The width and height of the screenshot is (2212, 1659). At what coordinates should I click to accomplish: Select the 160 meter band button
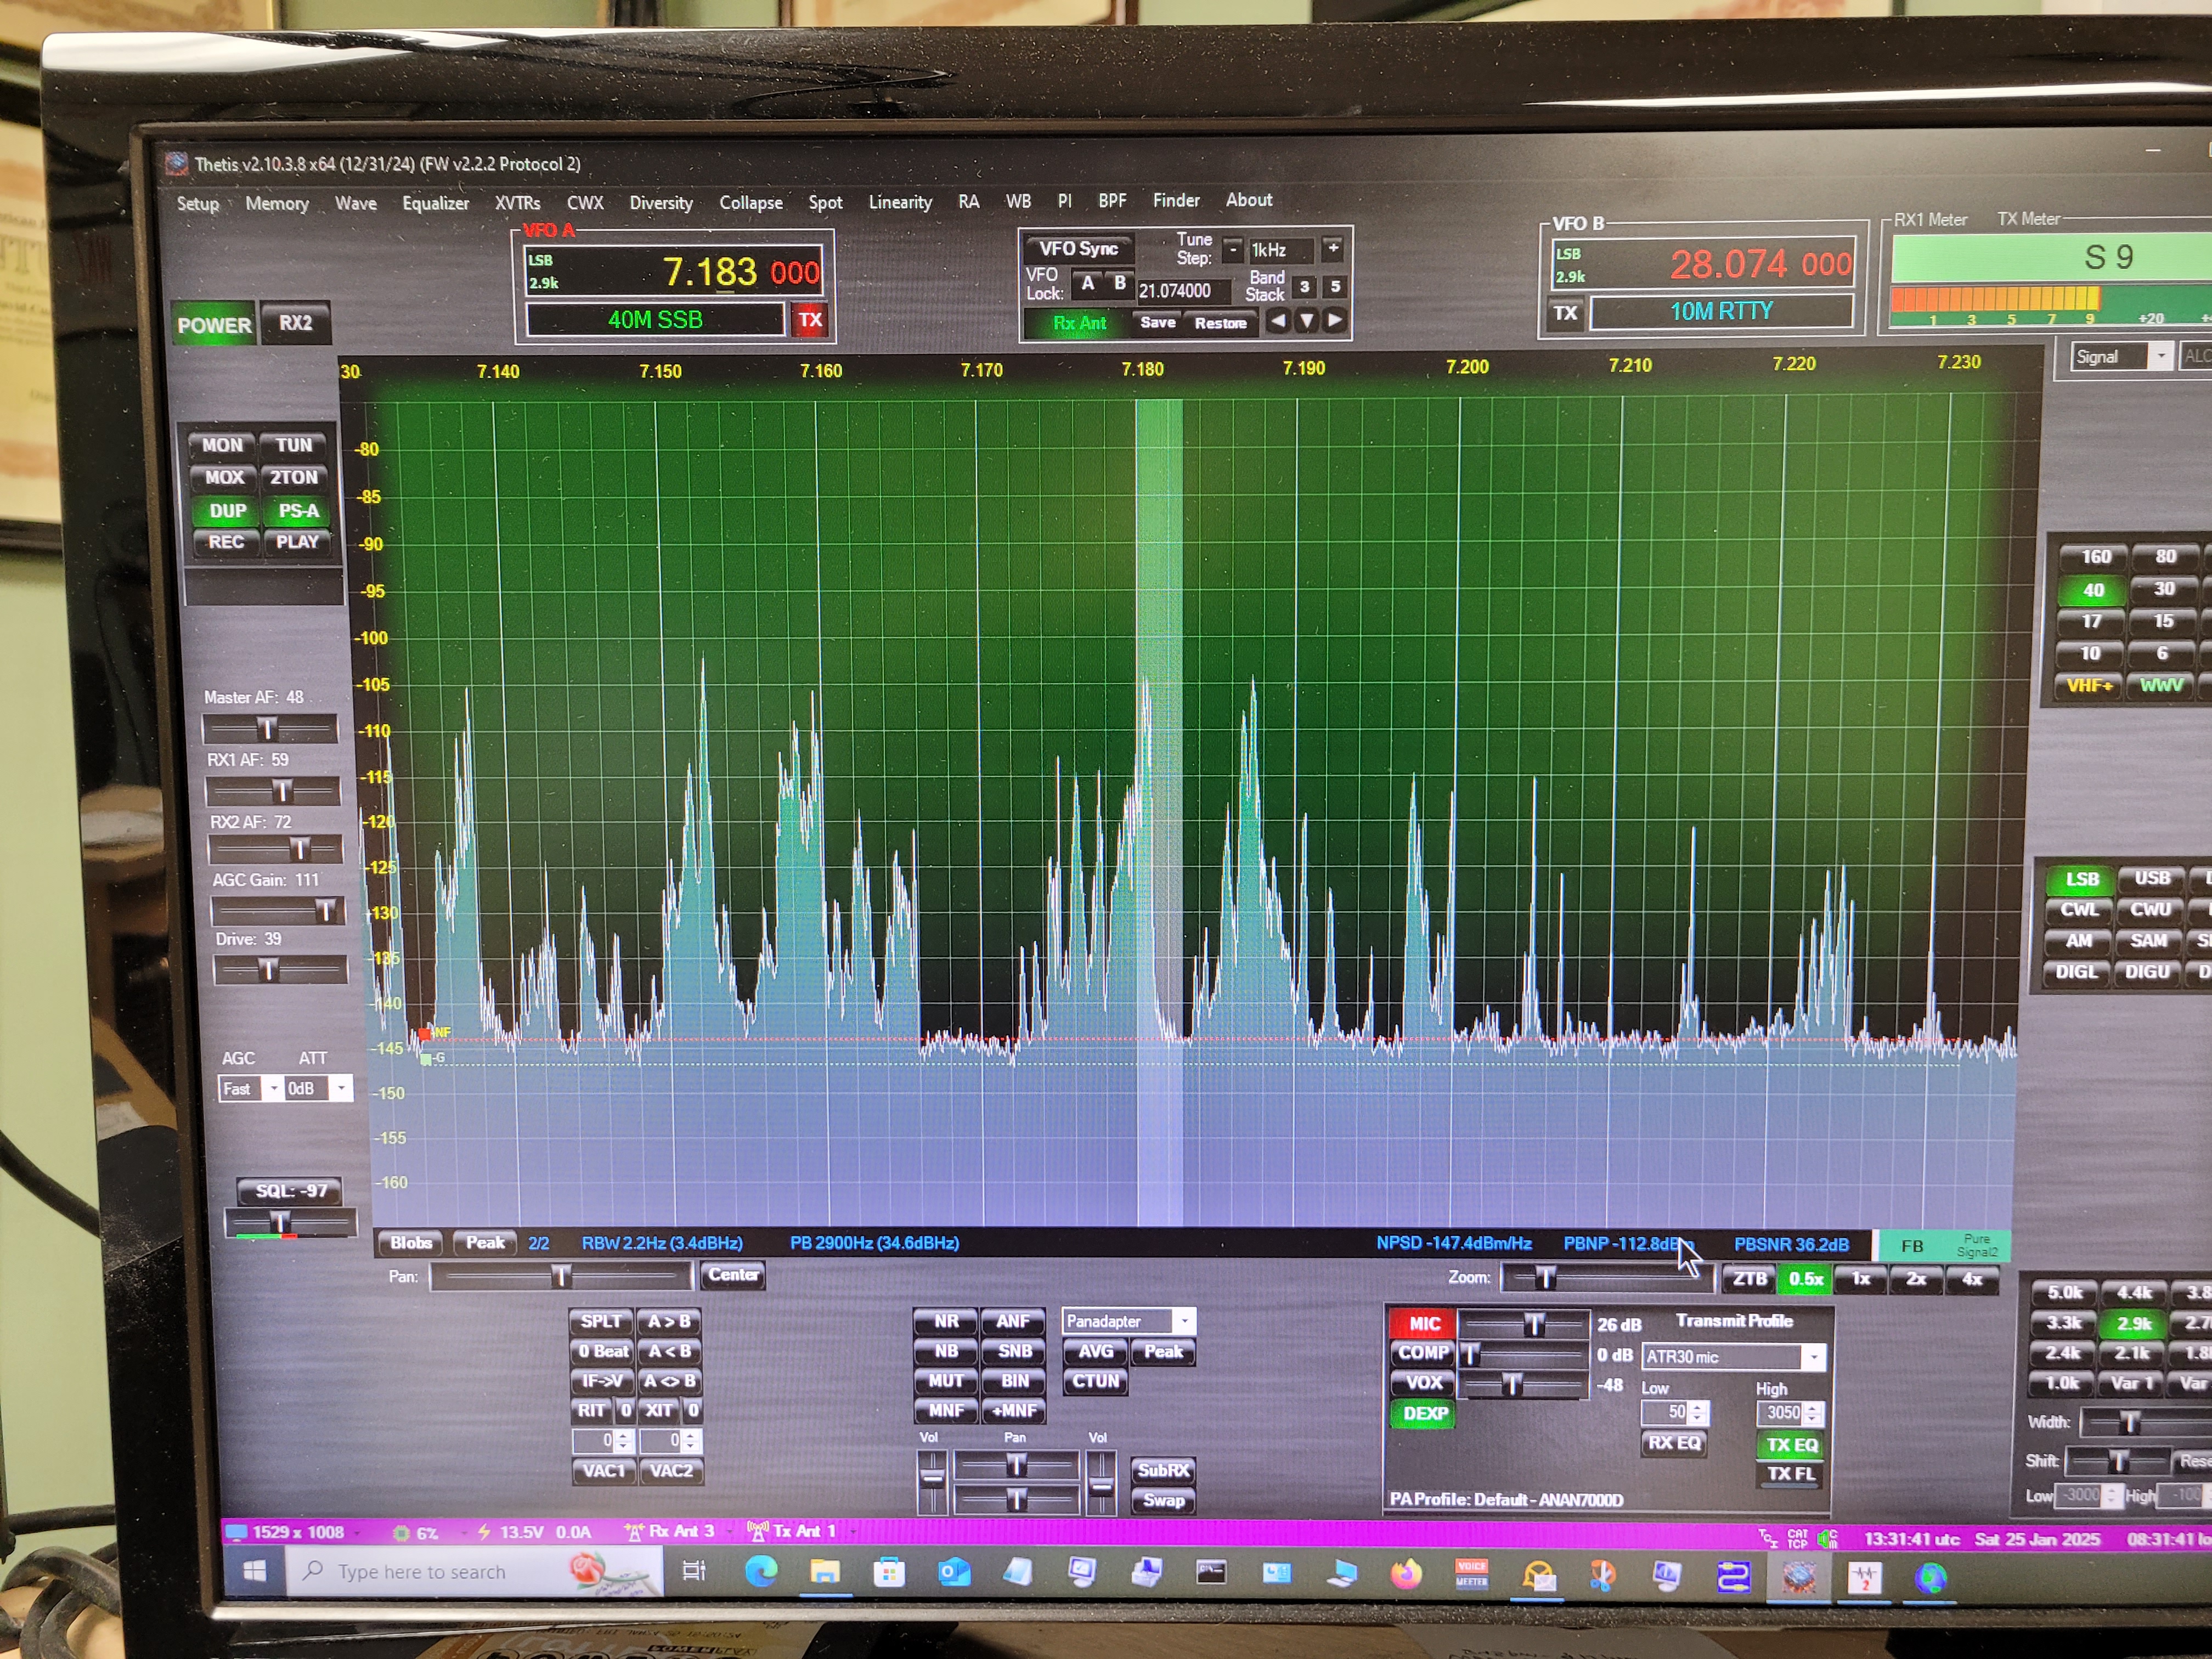(2095, 557)
